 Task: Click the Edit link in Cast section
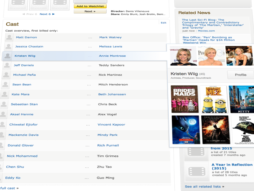click(x=164, y=23)
